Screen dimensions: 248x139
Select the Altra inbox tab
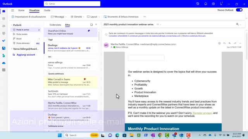pyautogui.click(x=67, y=25)
